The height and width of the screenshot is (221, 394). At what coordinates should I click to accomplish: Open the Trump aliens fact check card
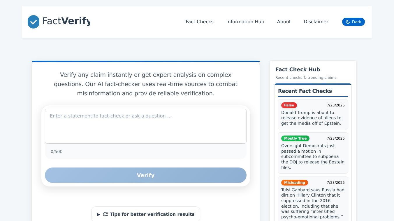coord(313,118)
